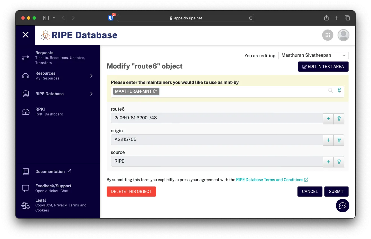Image resolution: width=371 pixels, height=239 pixels.
Task: Show help for the origin attribute
Action: pyautogui.click(x=339, y=140)
